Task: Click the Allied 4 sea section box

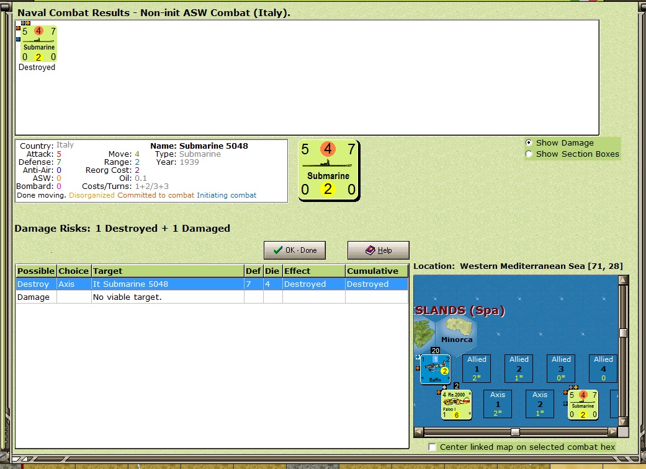Action: pyautogui.click(x=603, y=369)
